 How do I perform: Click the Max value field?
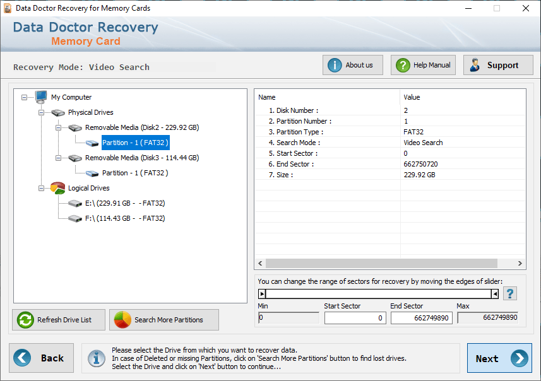click(488, 317)
